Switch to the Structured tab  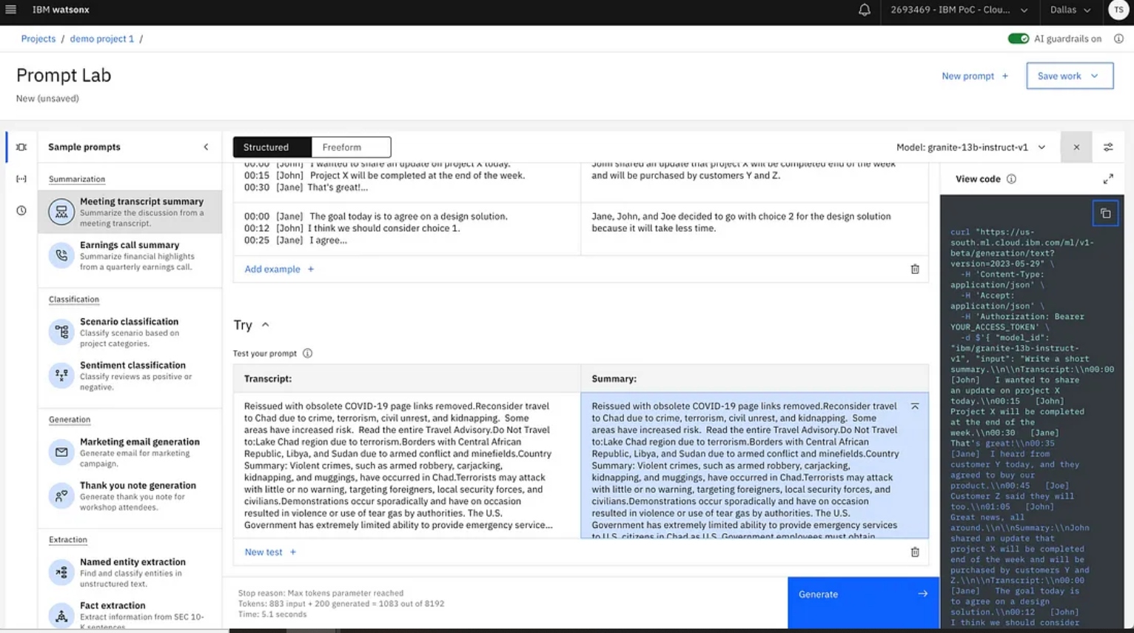point(272,147)
